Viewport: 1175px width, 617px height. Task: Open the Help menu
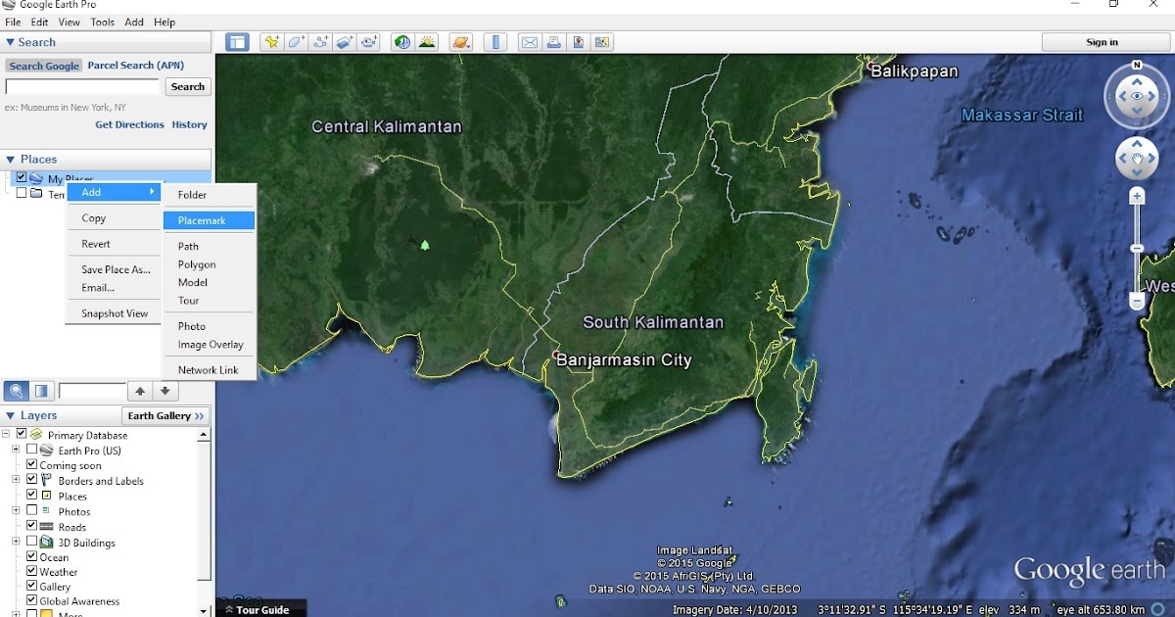point(164,22)
